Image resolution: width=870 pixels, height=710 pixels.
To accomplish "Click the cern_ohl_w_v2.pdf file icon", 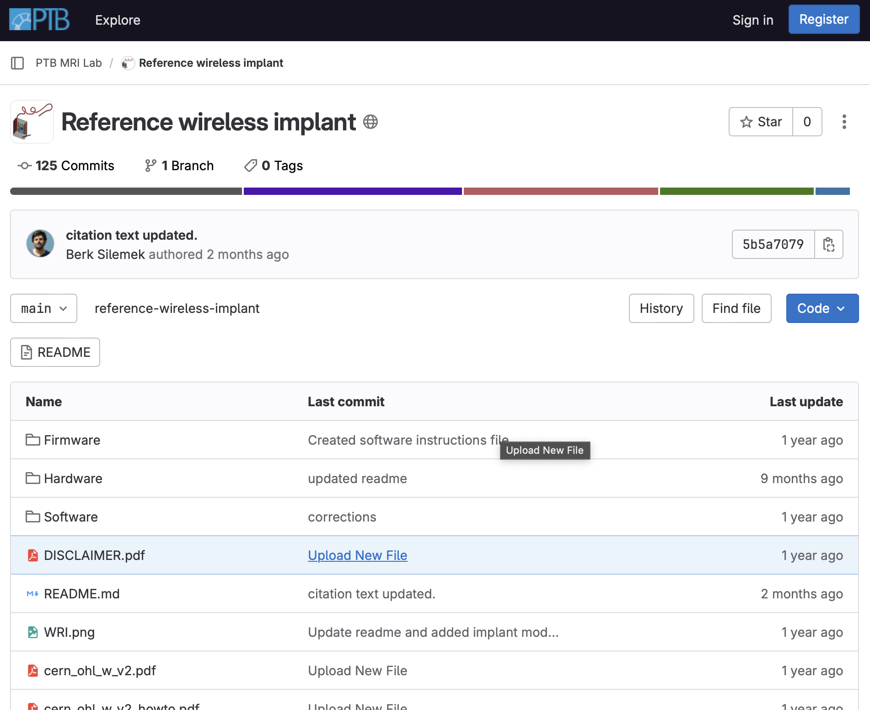I will point(32,671).
